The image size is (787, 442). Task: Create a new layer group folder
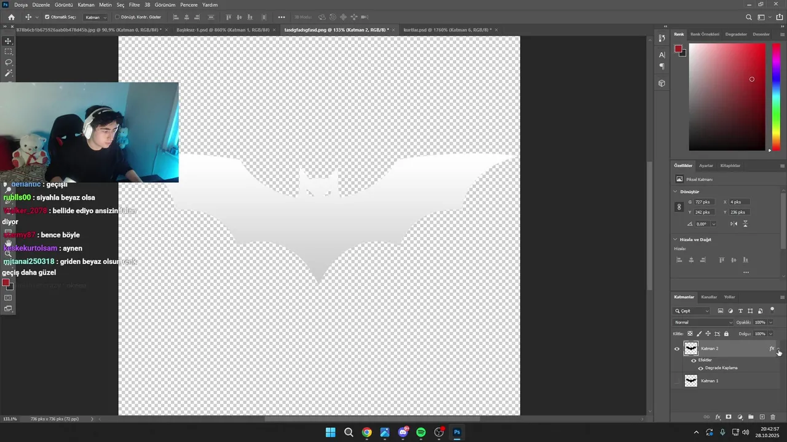click(751, 417)
